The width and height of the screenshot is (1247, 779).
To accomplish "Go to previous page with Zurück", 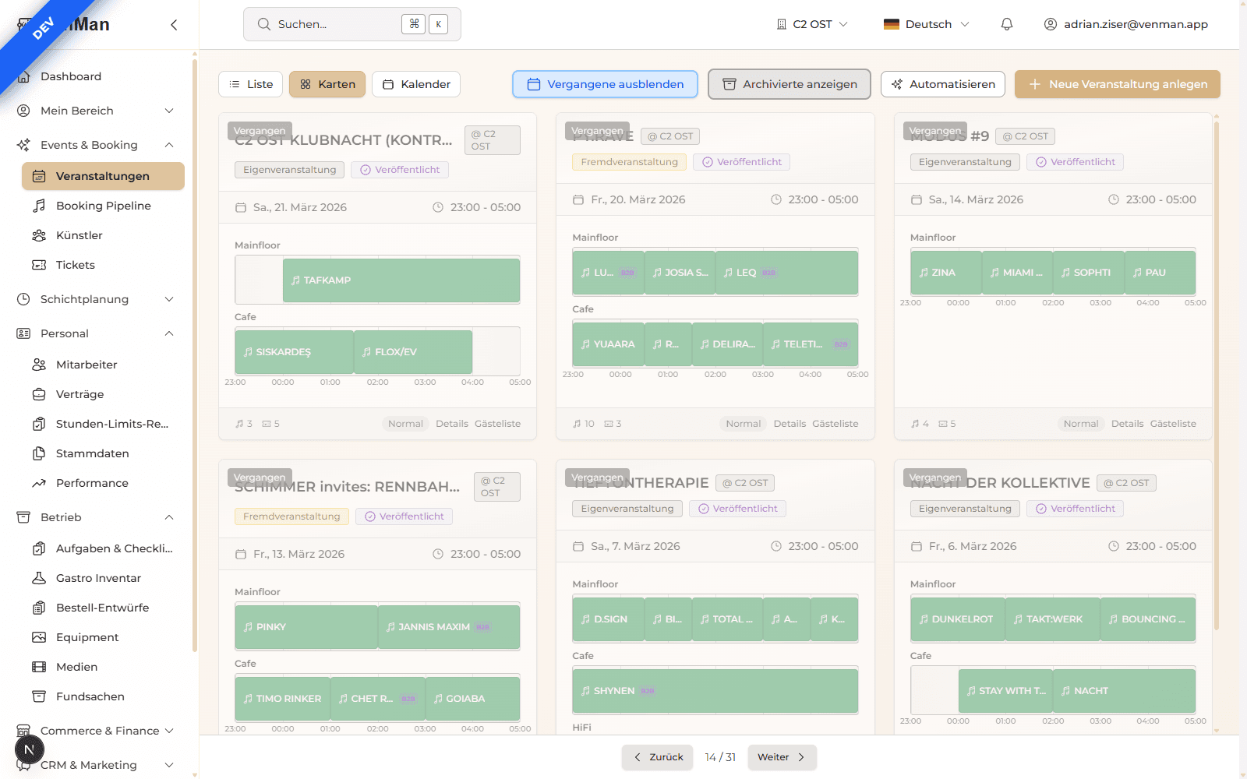I will (657, 757).
